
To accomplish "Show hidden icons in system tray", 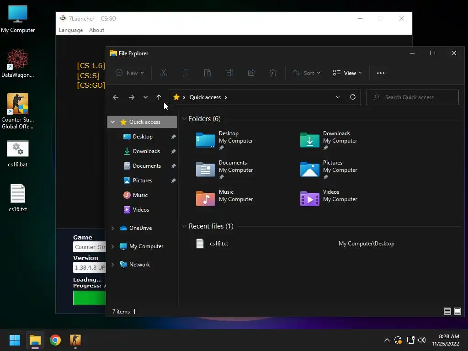I will click(387, 340).
